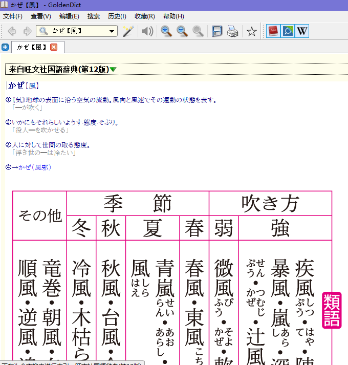The image size is (348, 365).
Task: Toggle the Wikipedia W dictionary icon
Action: (302, 31)
